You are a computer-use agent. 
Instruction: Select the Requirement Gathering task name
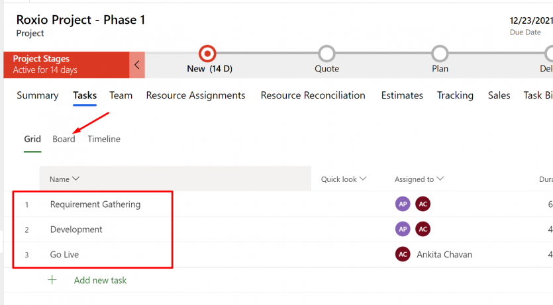tap(95, 204)
